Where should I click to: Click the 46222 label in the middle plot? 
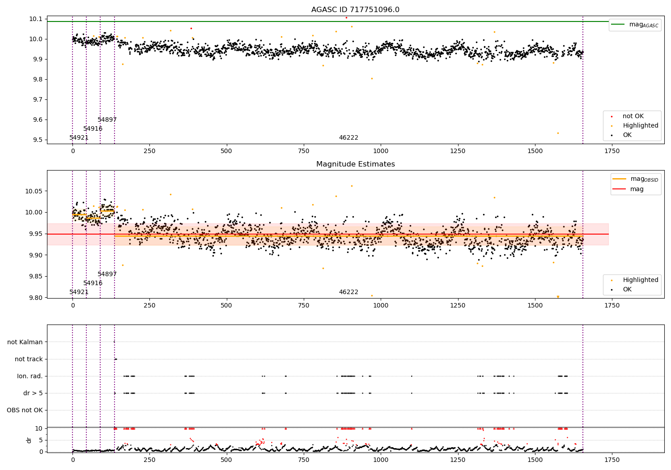point(348,292)
